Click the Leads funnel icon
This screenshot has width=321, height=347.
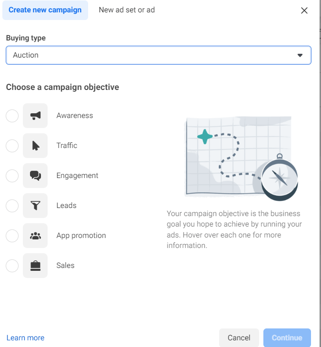(35, 206)
